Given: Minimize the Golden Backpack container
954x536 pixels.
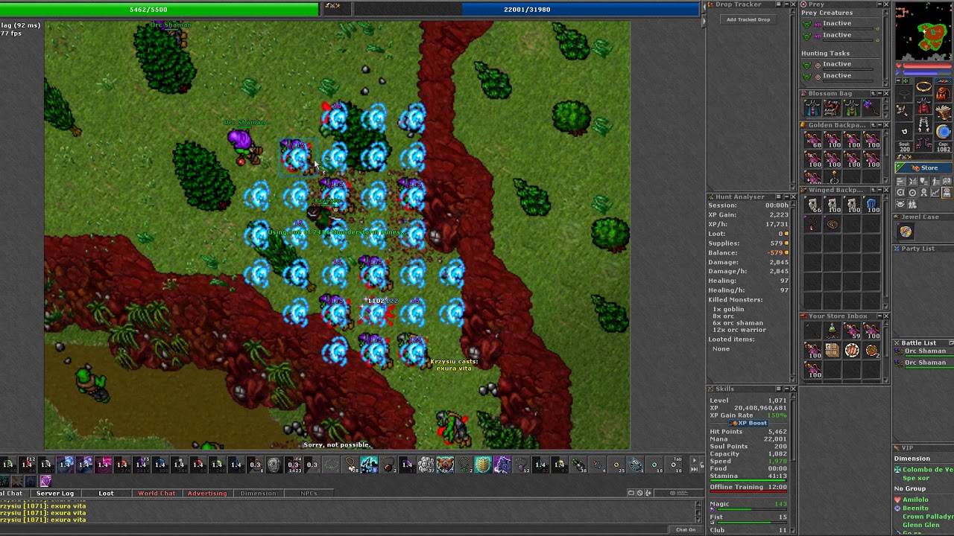Looking at the screenshot, I should coord(880,125).
